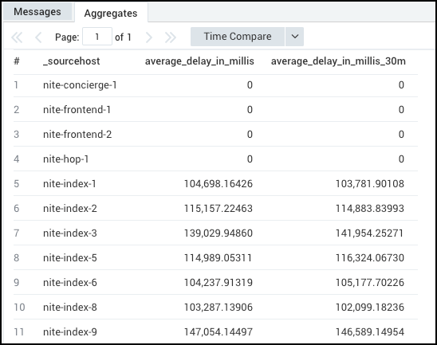Click the value 103,287.13906

pos(218,308)
